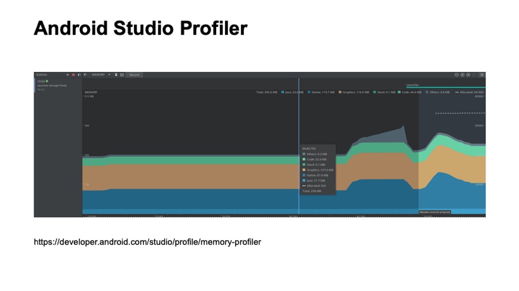Capture a heap dump icon
This screenshot has height=291, width=519.
click(122, 75)
